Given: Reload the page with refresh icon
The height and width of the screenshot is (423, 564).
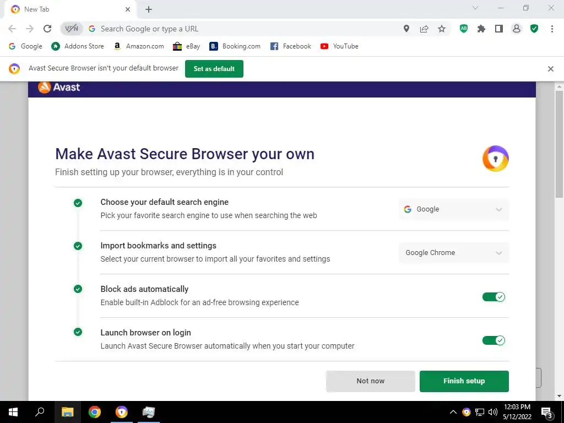Looking at the screenshot, I should 47,29.
